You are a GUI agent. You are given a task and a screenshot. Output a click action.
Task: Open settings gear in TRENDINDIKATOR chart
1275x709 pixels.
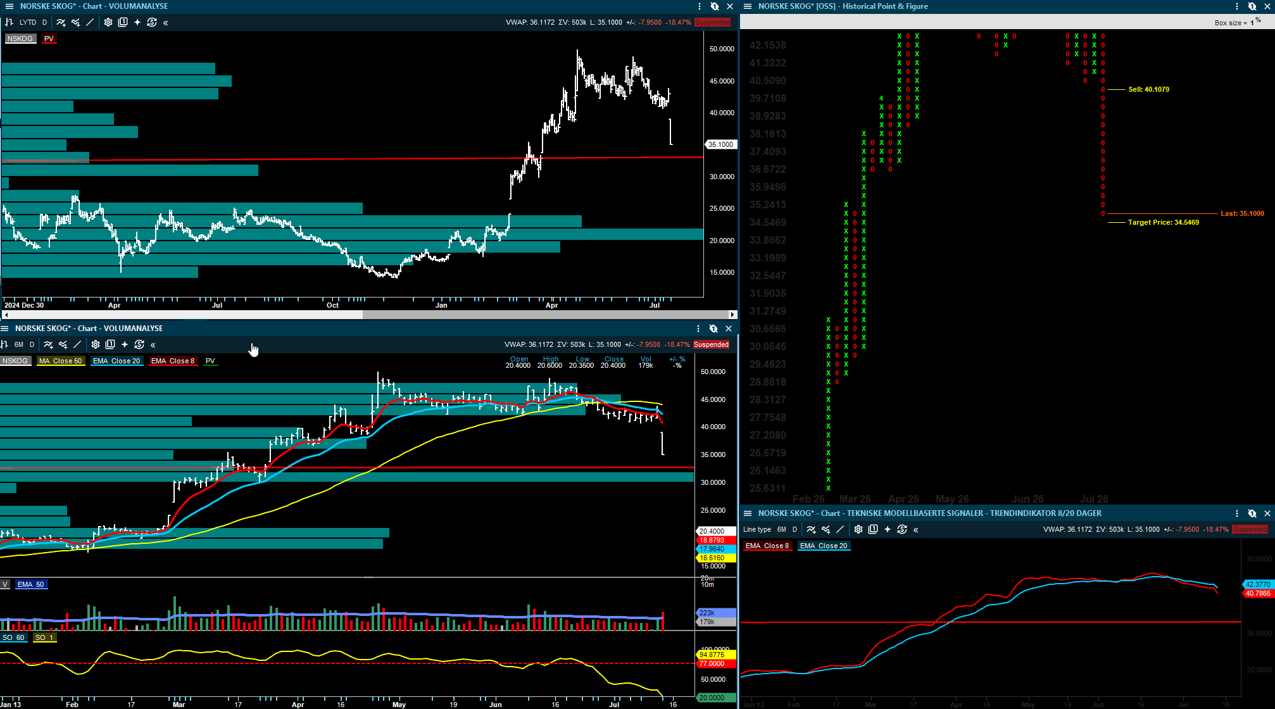coord(858,529)
